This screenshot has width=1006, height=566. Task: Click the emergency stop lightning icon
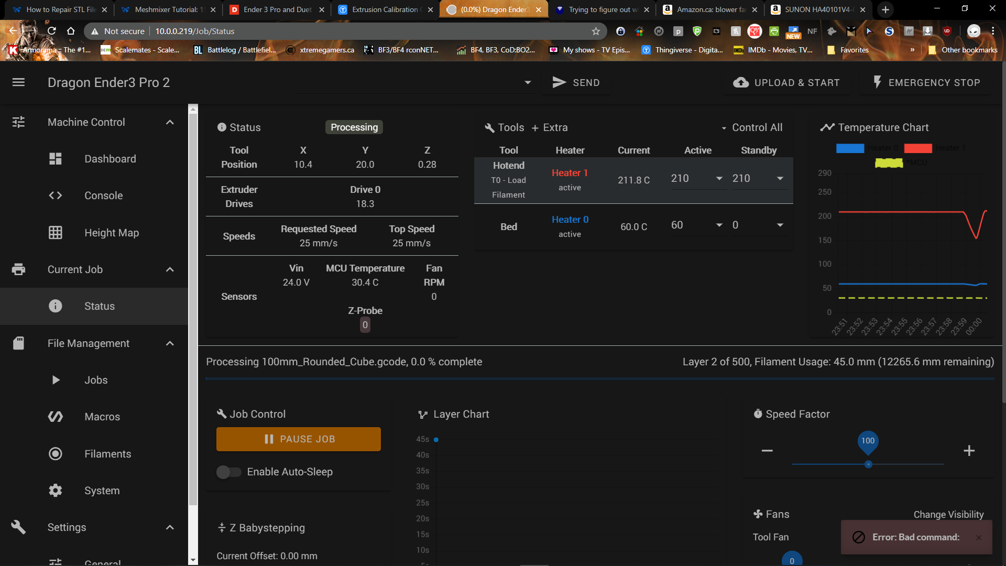(877, 82)
